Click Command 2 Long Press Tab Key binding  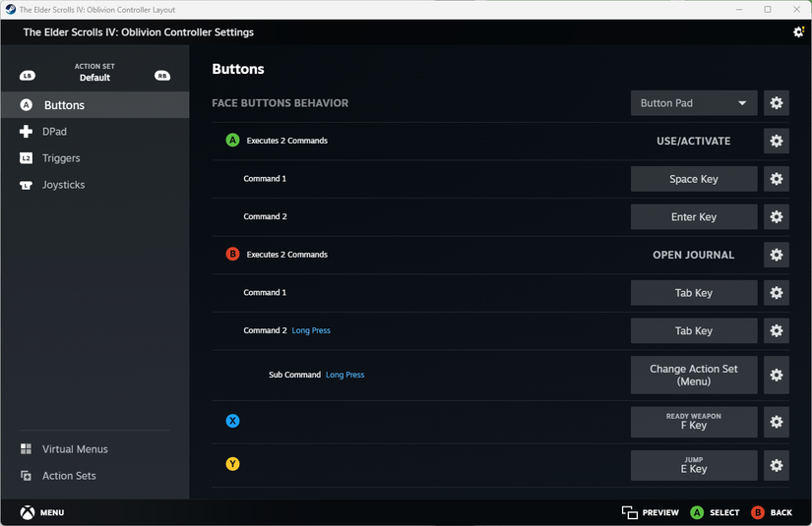pos(694,330)
